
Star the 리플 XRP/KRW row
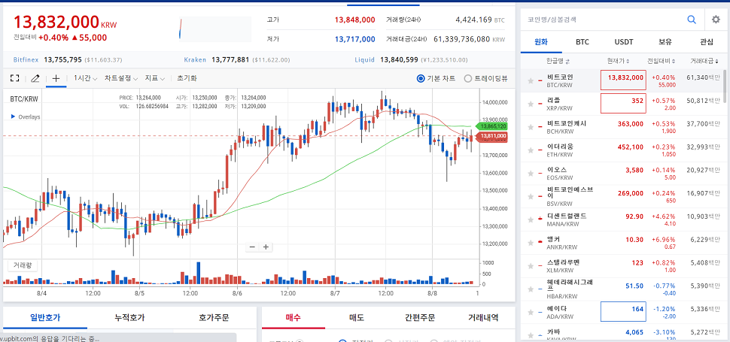pyautogui.click(x=530, y=104)
